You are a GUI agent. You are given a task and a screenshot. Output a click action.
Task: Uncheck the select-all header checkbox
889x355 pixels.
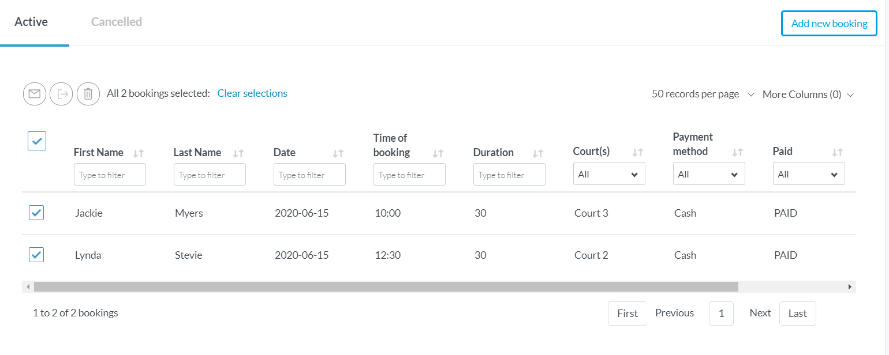pyautogui.click(x=37, y=141)
